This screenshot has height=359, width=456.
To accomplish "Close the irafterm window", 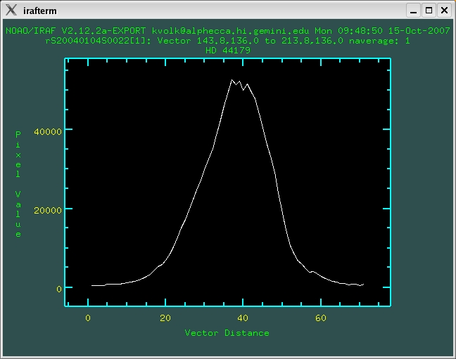I will 444,11.
